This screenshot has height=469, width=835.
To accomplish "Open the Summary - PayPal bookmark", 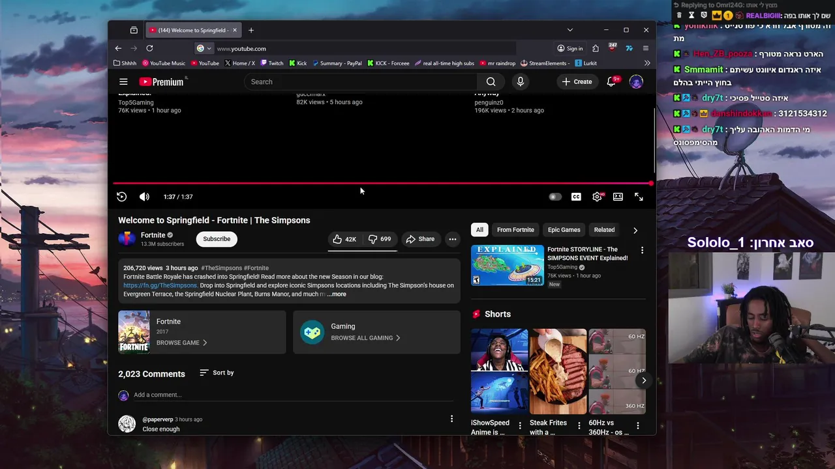I will click(337, 63).
